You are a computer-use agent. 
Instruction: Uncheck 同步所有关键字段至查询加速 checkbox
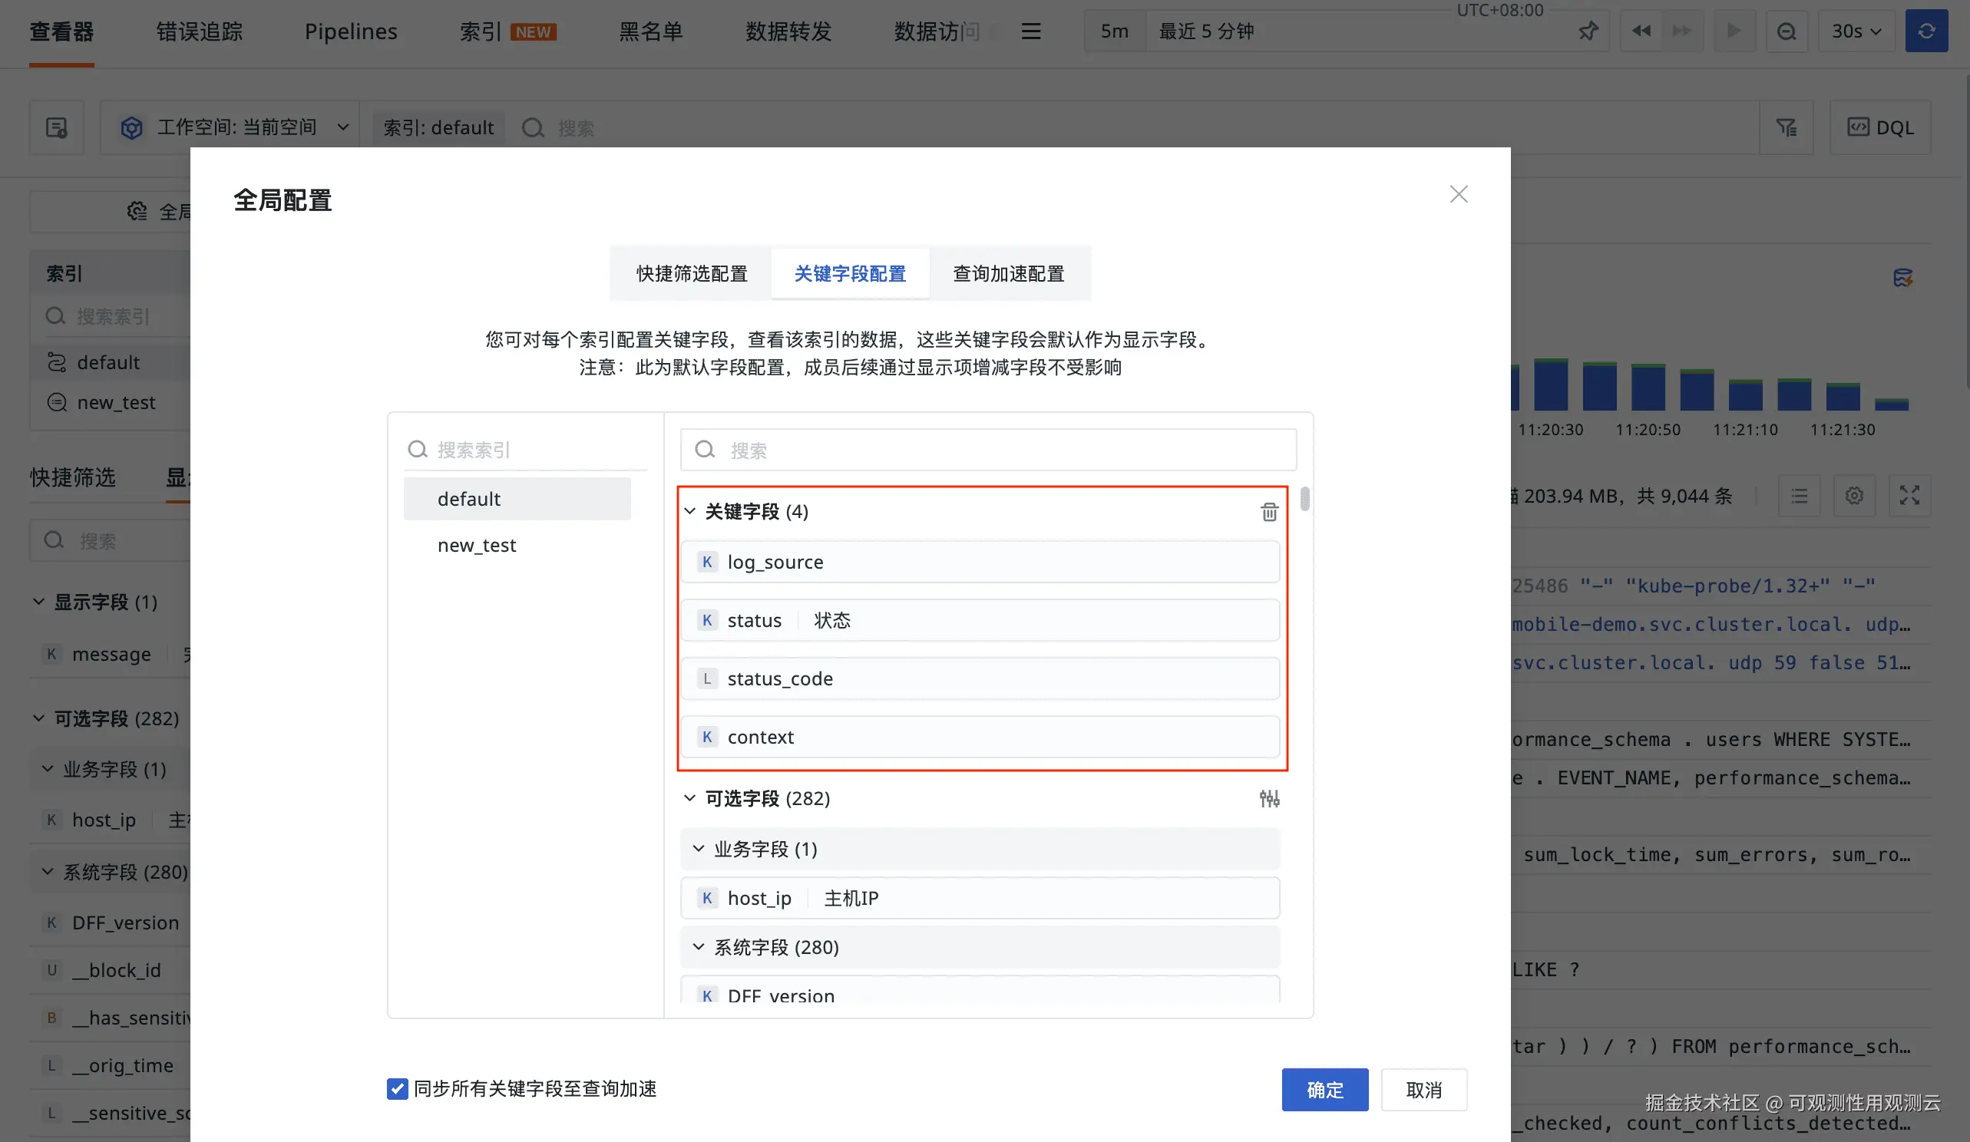pos(397,1088)
